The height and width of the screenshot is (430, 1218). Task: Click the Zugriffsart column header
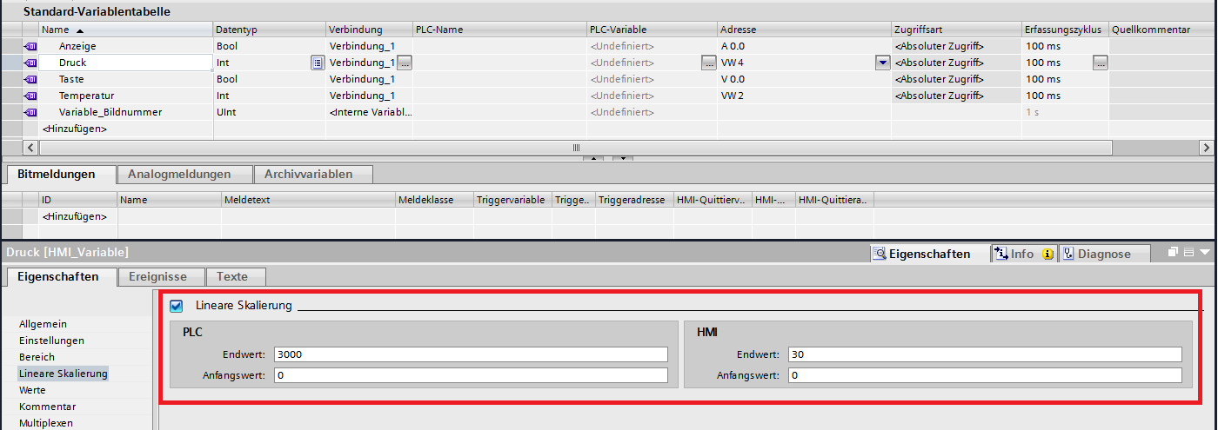click(957, 30)
